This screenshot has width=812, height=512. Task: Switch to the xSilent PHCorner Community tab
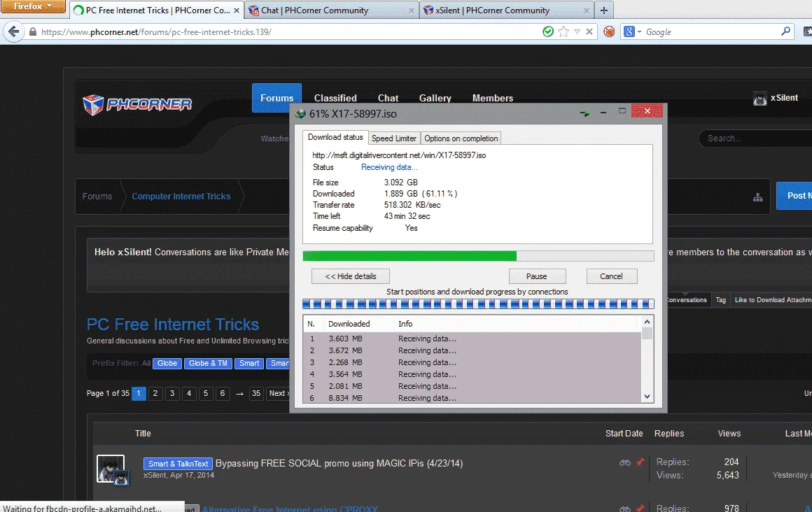click(507, 10)
